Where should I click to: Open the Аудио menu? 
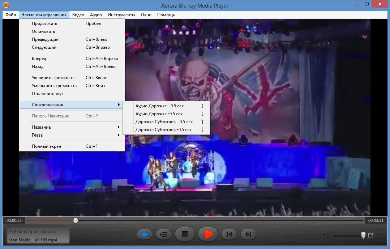(x=96, y=15)
